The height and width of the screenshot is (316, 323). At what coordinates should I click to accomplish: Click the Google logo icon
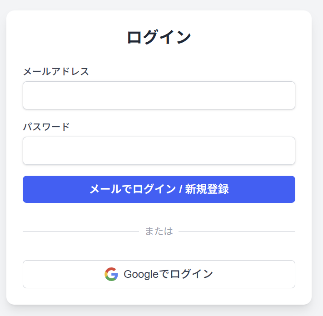pos(111,274)
